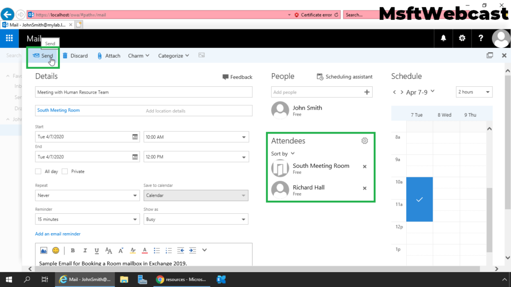Screen dimensions: 511x287
Task: Open the Charm dropdown
Action: (139, 56)
